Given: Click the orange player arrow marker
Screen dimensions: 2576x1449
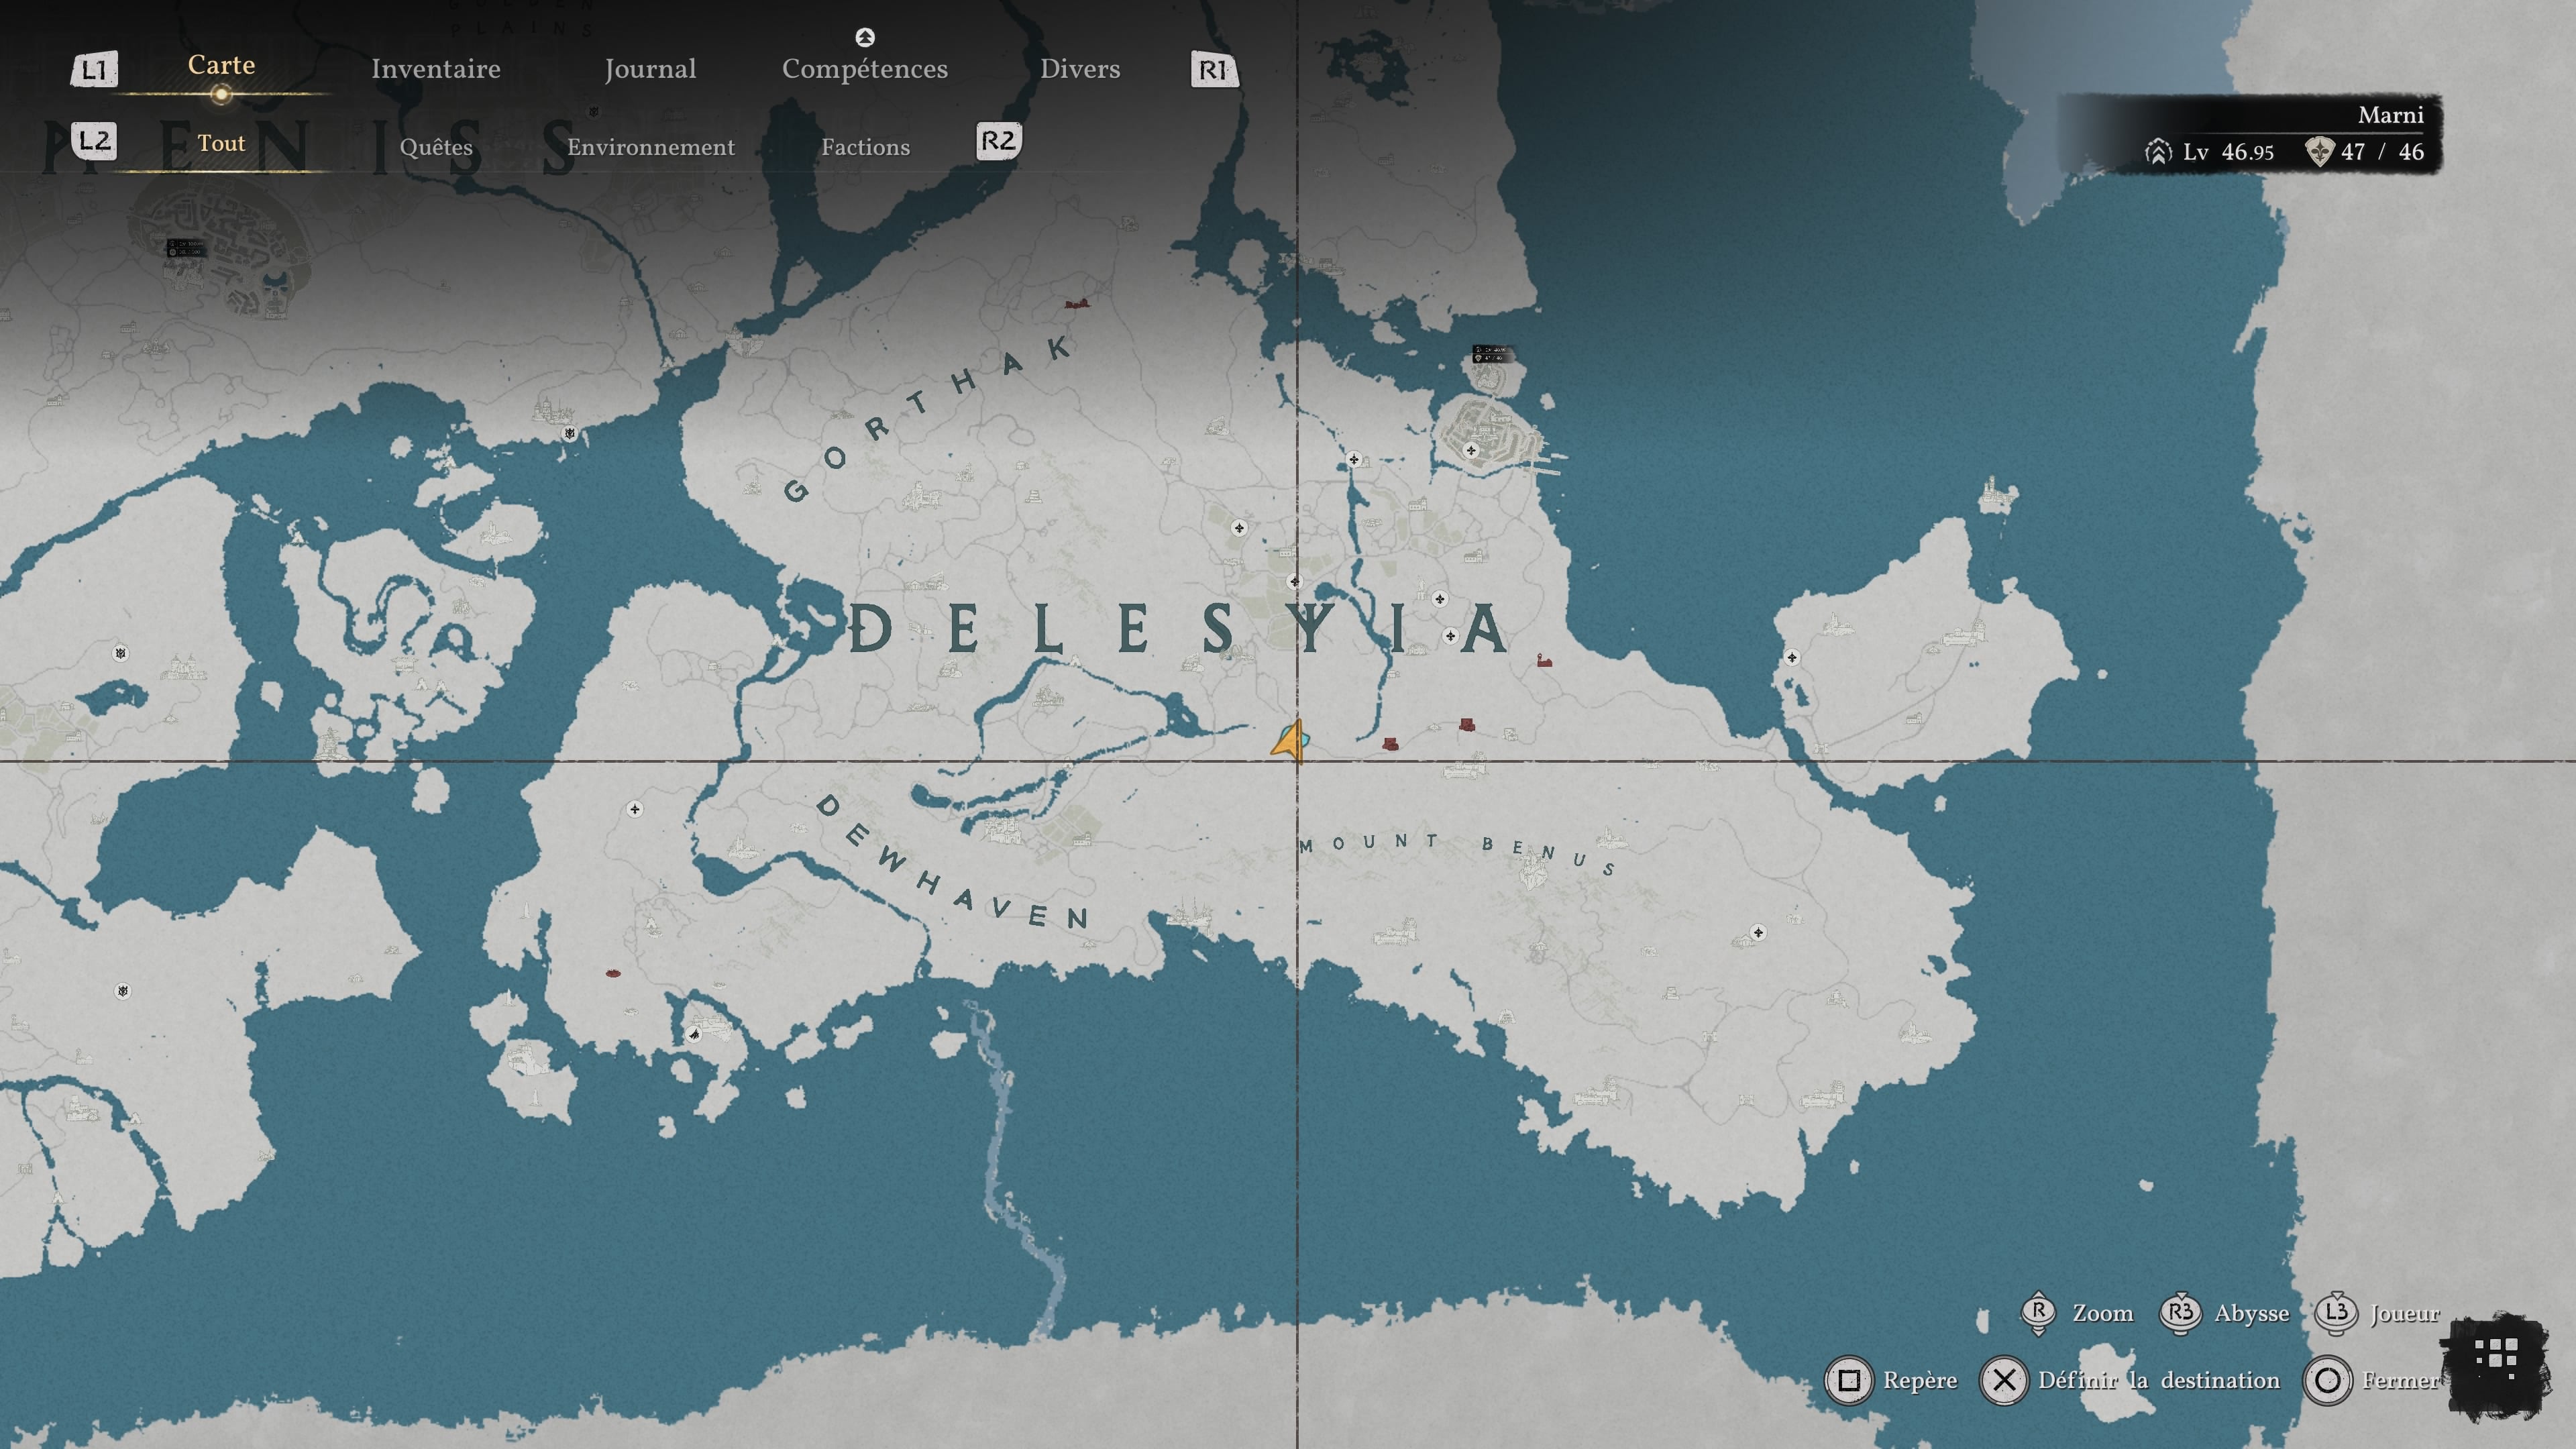Looking at the screenshot, I should (x=1289, y=742).
